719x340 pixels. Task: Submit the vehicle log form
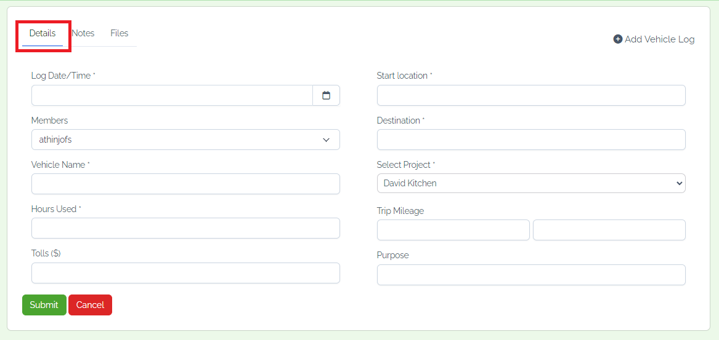point(44,305)
